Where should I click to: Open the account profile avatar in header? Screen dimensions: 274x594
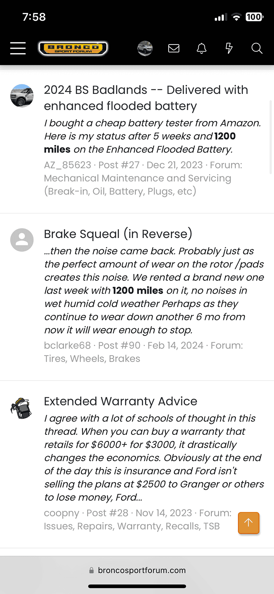tap(145, 48)
